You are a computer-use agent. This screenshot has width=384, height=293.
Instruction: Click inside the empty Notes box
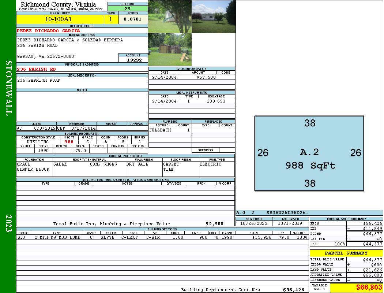pyautogui.click(x=82, y=106)
